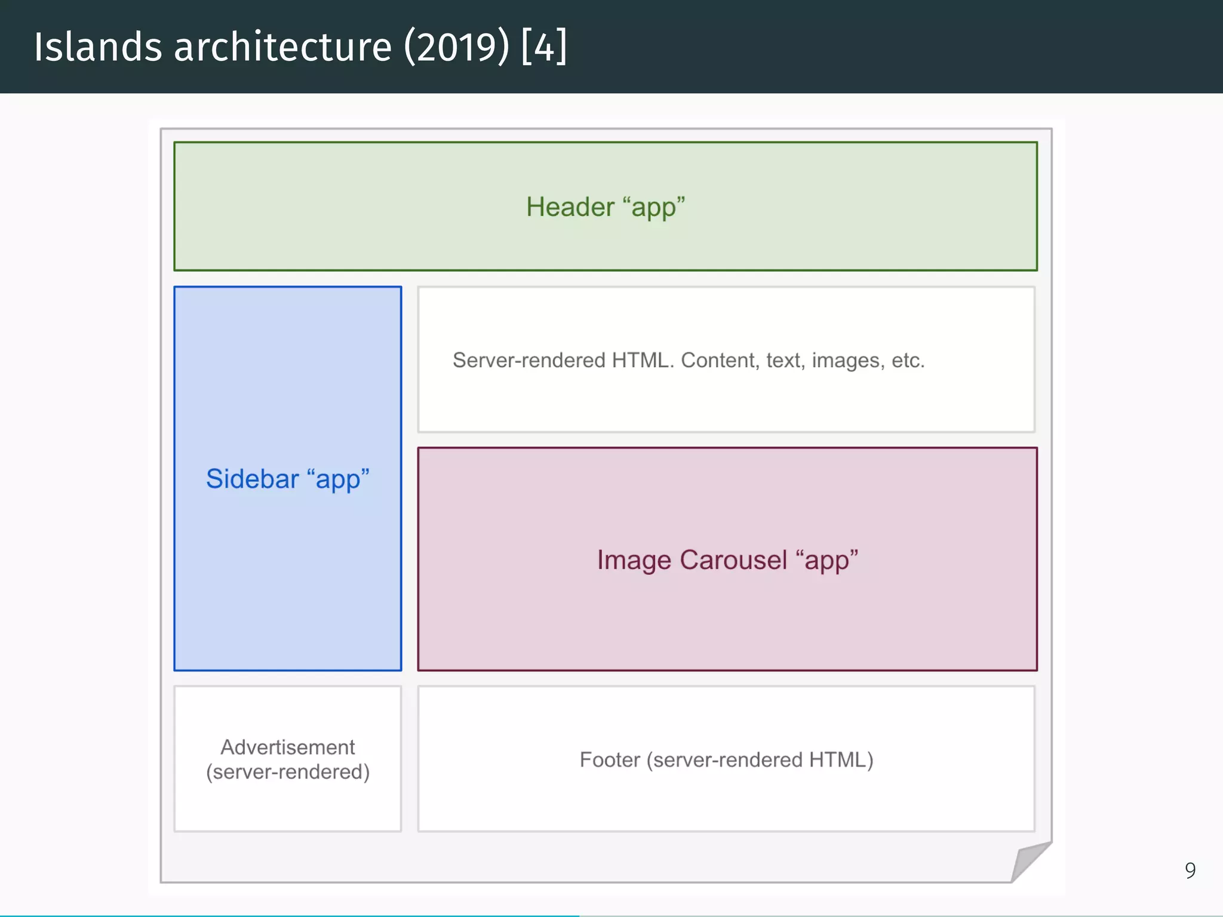Screen dimensions: 1223x917
Task: Select the word "Islands" in the title
Action: pyautogui.click(x=97, y=47)
